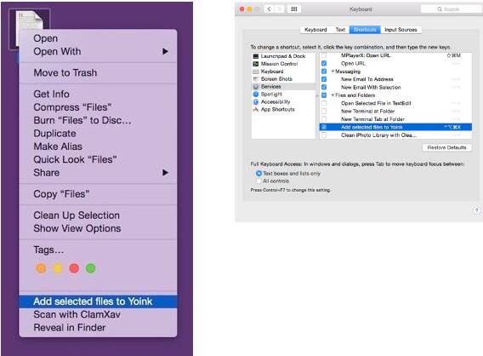483x356 pixels.
Task: Expand the Open With submenu arrow
Action: point(166,51)
